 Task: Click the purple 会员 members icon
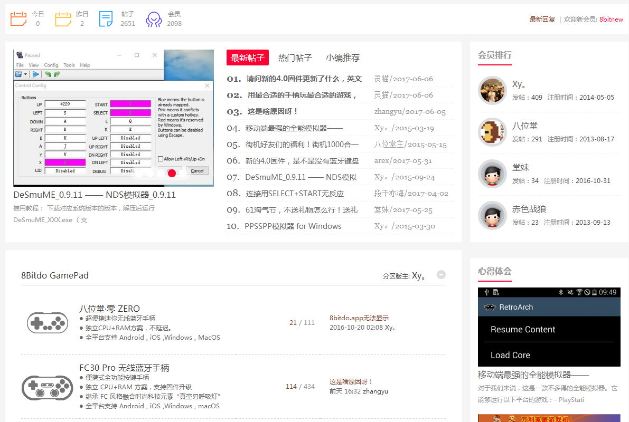click(154, 19)
